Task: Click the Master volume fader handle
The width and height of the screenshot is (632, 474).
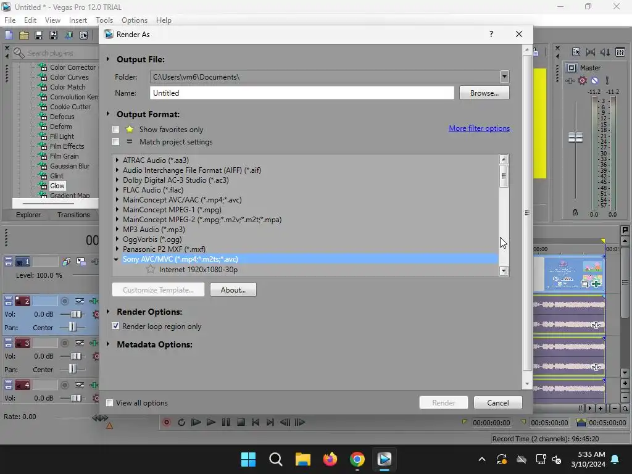Action: point(575,138)
